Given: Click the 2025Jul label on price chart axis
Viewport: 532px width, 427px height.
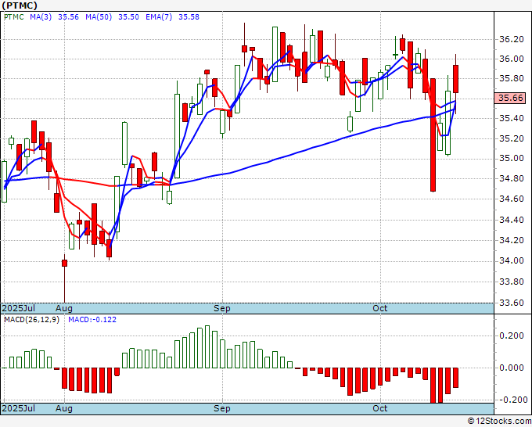Looking at the screenshot, I should point(18,308).
